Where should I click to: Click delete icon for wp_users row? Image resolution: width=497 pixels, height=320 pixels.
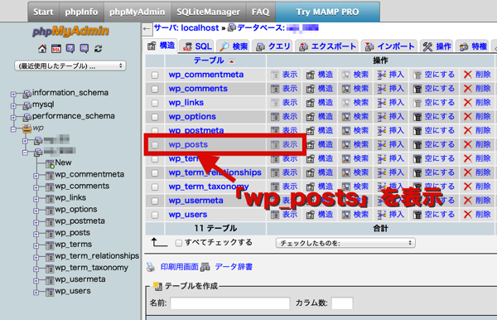(468, 215)
